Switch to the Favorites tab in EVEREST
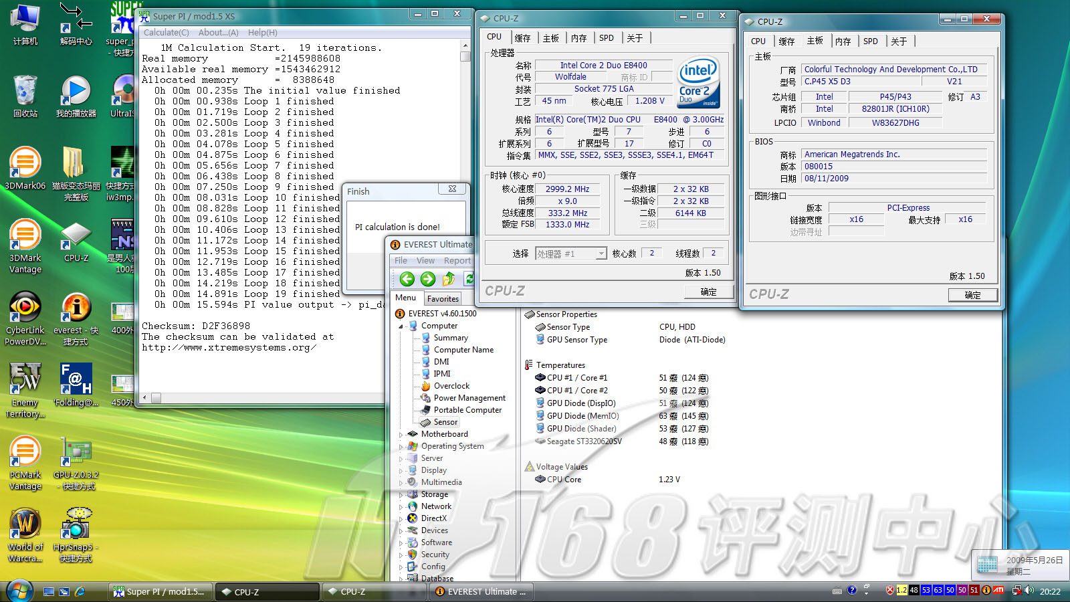Image resolution: width=1070 pixels, height=602 pixels. 443,299
